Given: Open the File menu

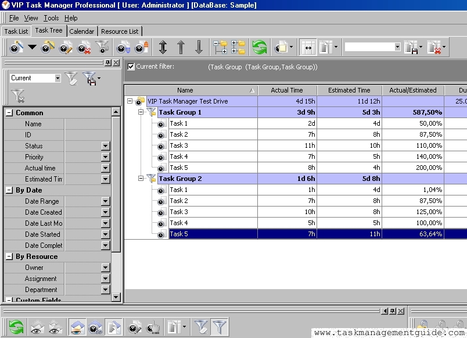Looking at the screenshot, I should click(14, 18).
